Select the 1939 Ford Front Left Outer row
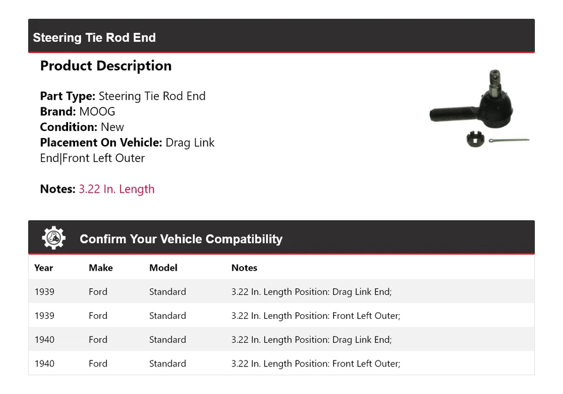Image resolution: width=563 pixels, height=394 pixels. pos(281,316)
